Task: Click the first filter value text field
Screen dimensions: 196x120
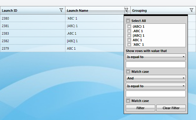Action: tap(156, 65)
